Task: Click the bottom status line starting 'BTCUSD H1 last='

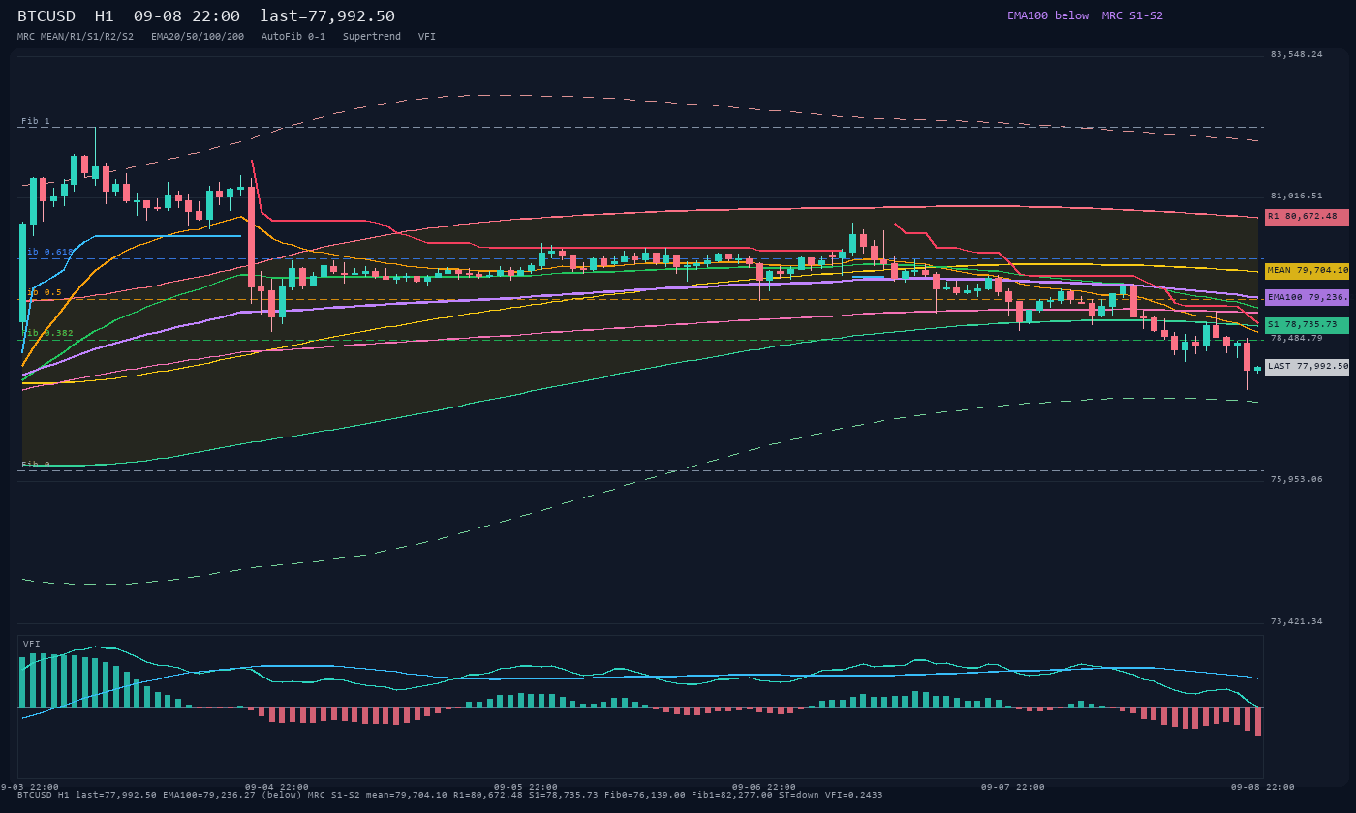Action: tap(450, 795)
